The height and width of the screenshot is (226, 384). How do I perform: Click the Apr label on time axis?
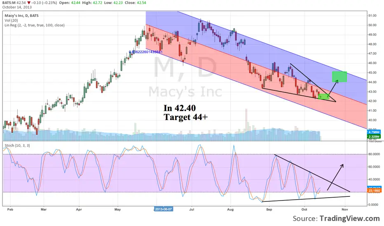pyautogui.click(x=79, y=210)
